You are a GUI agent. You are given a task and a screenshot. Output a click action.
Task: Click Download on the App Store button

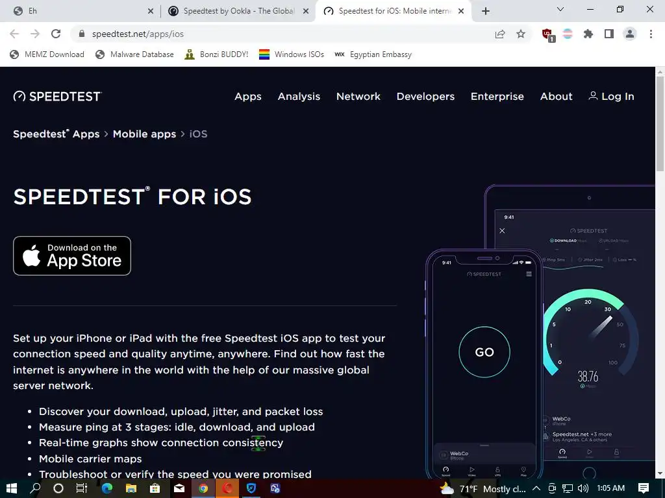pyautogui.click(x=72, y=255)
